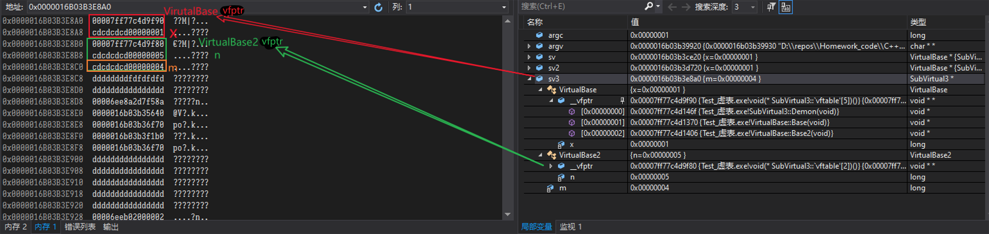The image size is (989, 234).
Task: Open the Columns (列) dropdown
Action: 504,7
